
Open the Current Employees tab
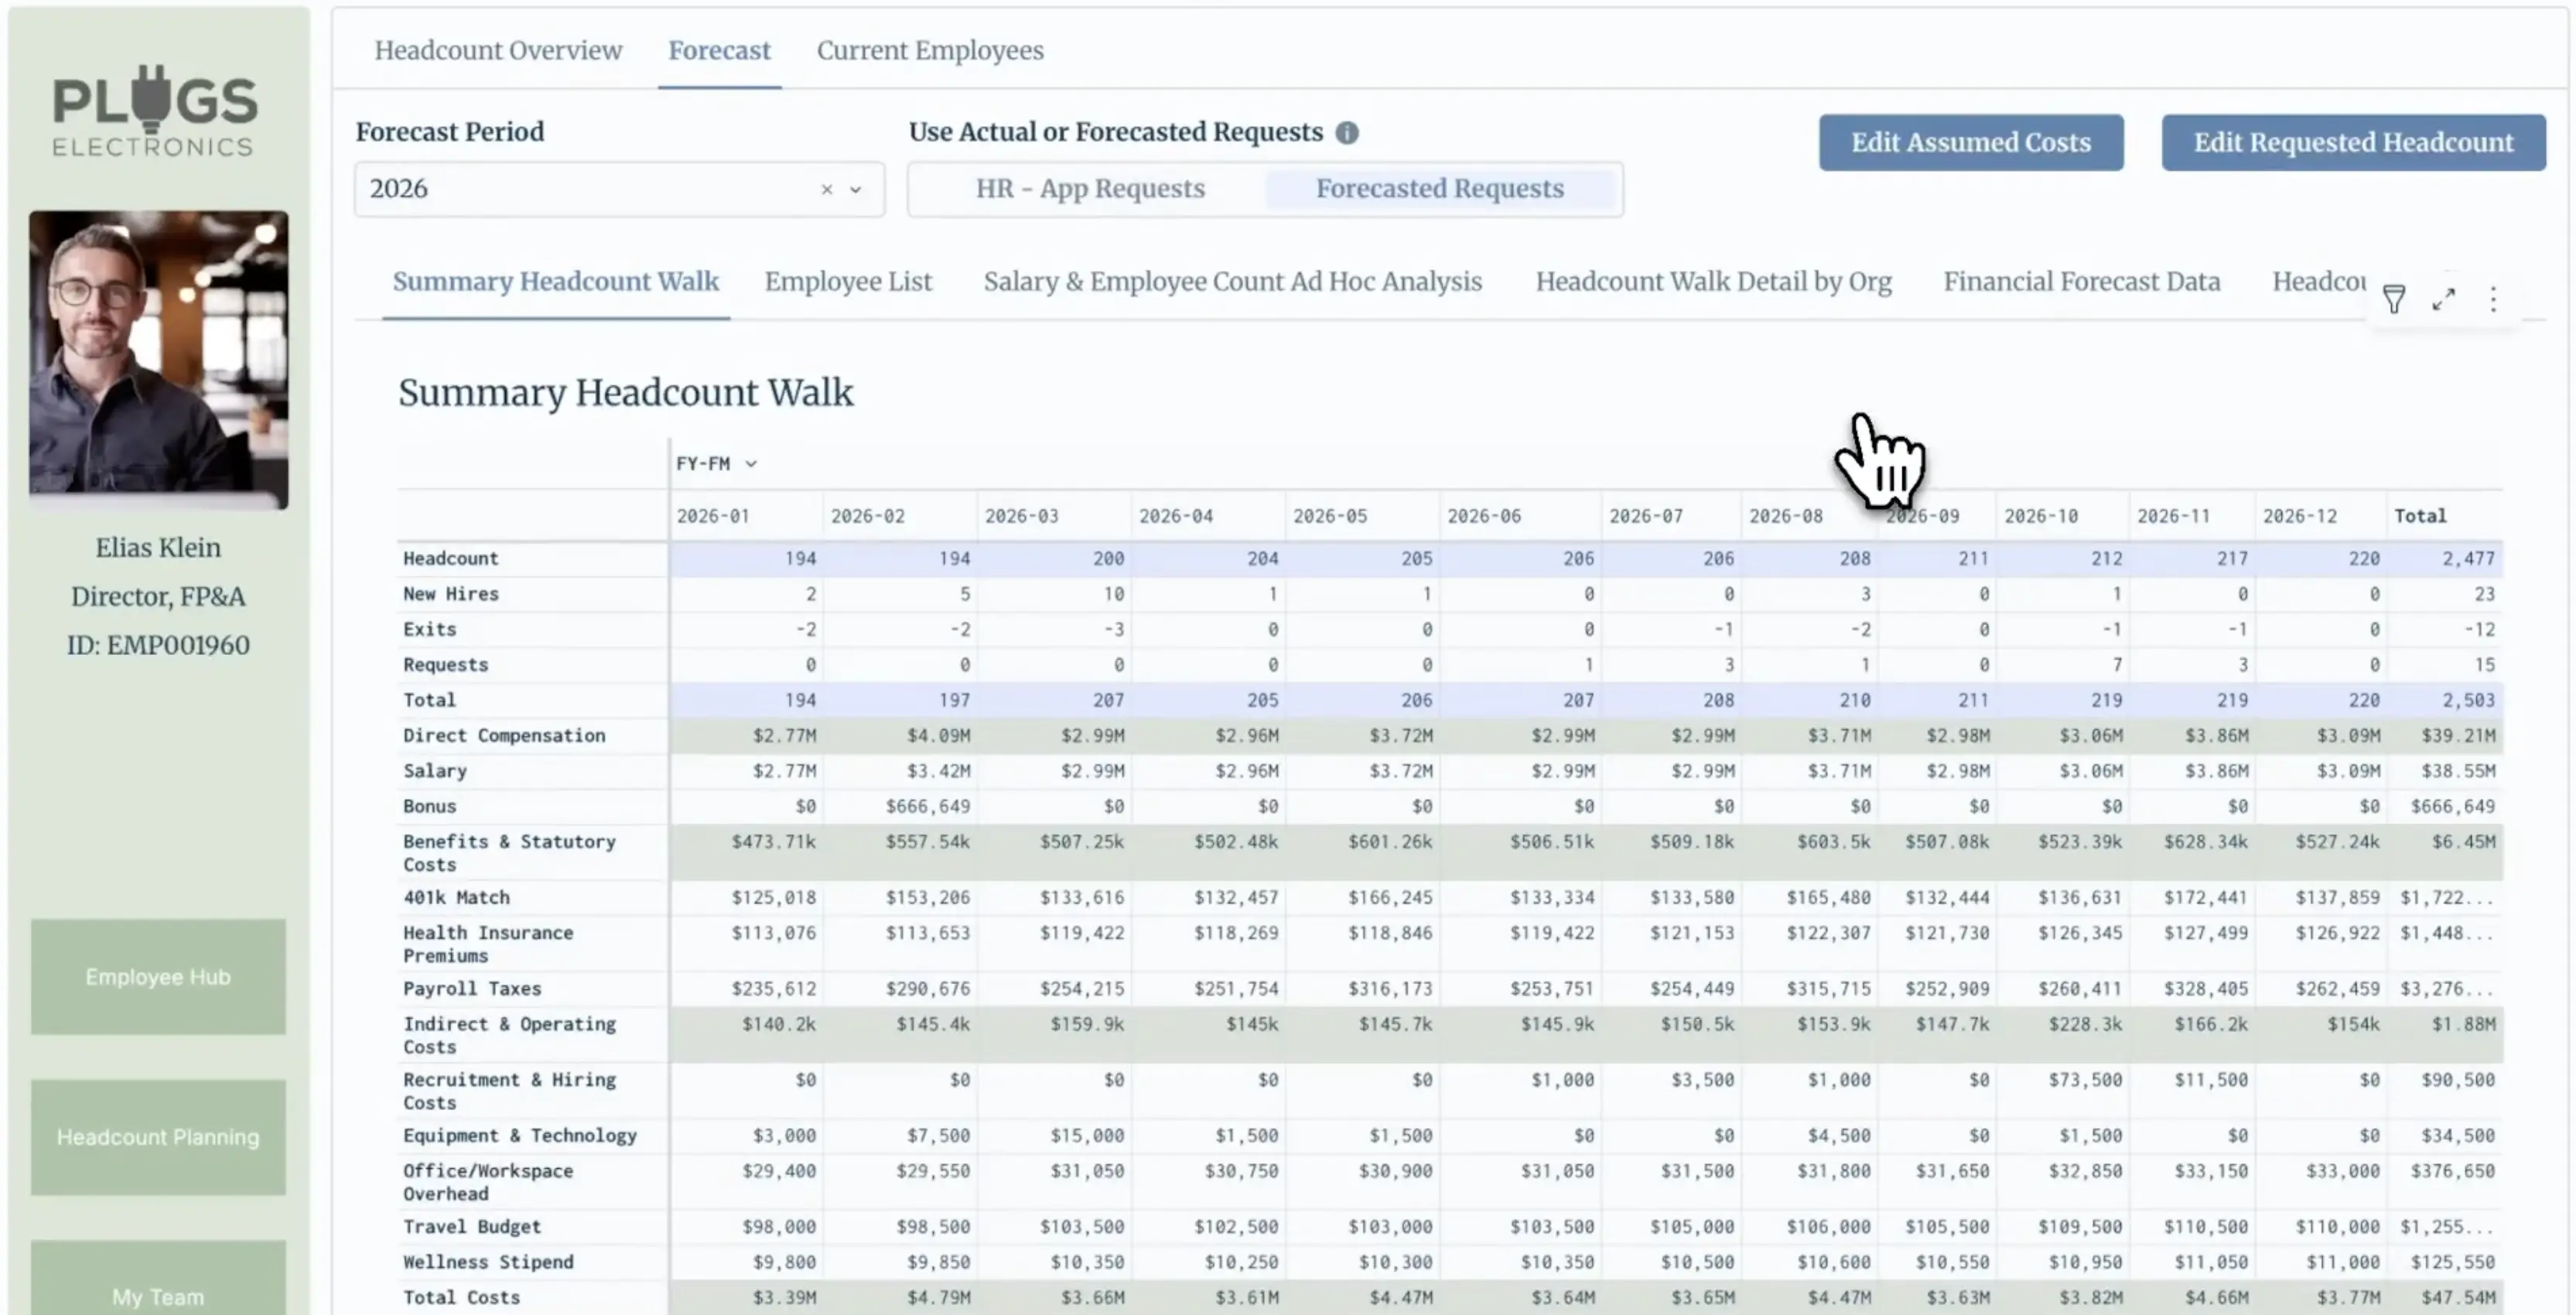click(929, 50)
